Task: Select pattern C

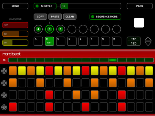Action: [61, 41]
